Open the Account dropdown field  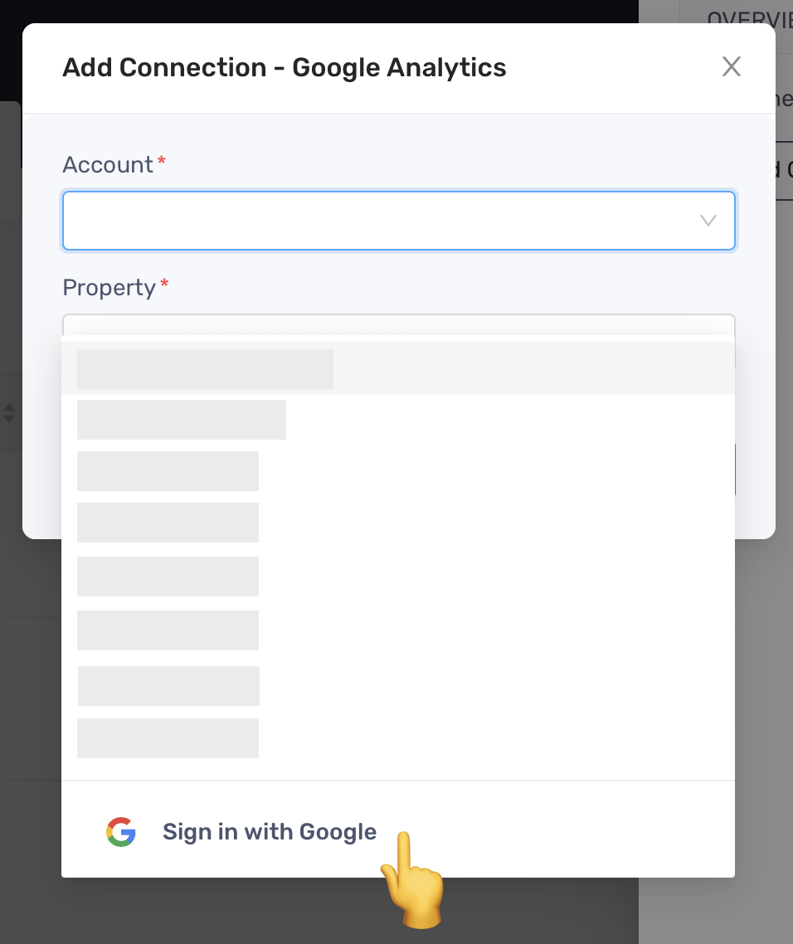399,221
